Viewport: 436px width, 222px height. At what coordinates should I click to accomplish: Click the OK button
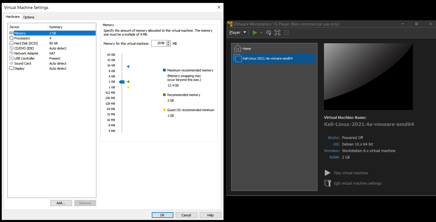pyautogui.click(x=162, y=215)
